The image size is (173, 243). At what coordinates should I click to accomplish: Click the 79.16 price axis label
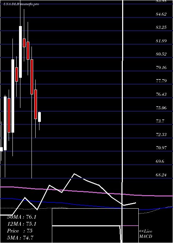click(162, 68)
